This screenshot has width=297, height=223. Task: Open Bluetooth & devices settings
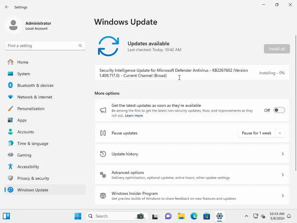(45, 85)
